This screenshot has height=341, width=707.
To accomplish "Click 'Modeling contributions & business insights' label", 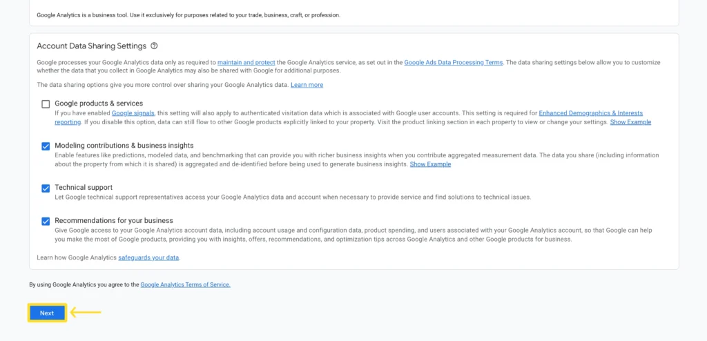I will pos(124,145).
